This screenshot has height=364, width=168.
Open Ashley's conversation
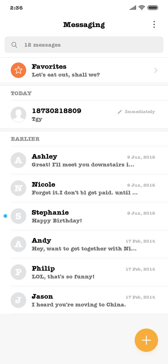pos(84,160)
